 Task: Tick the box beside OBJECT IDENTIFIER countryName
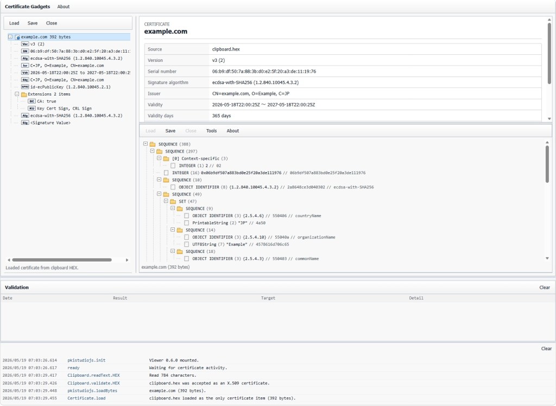tap(187, 215)
